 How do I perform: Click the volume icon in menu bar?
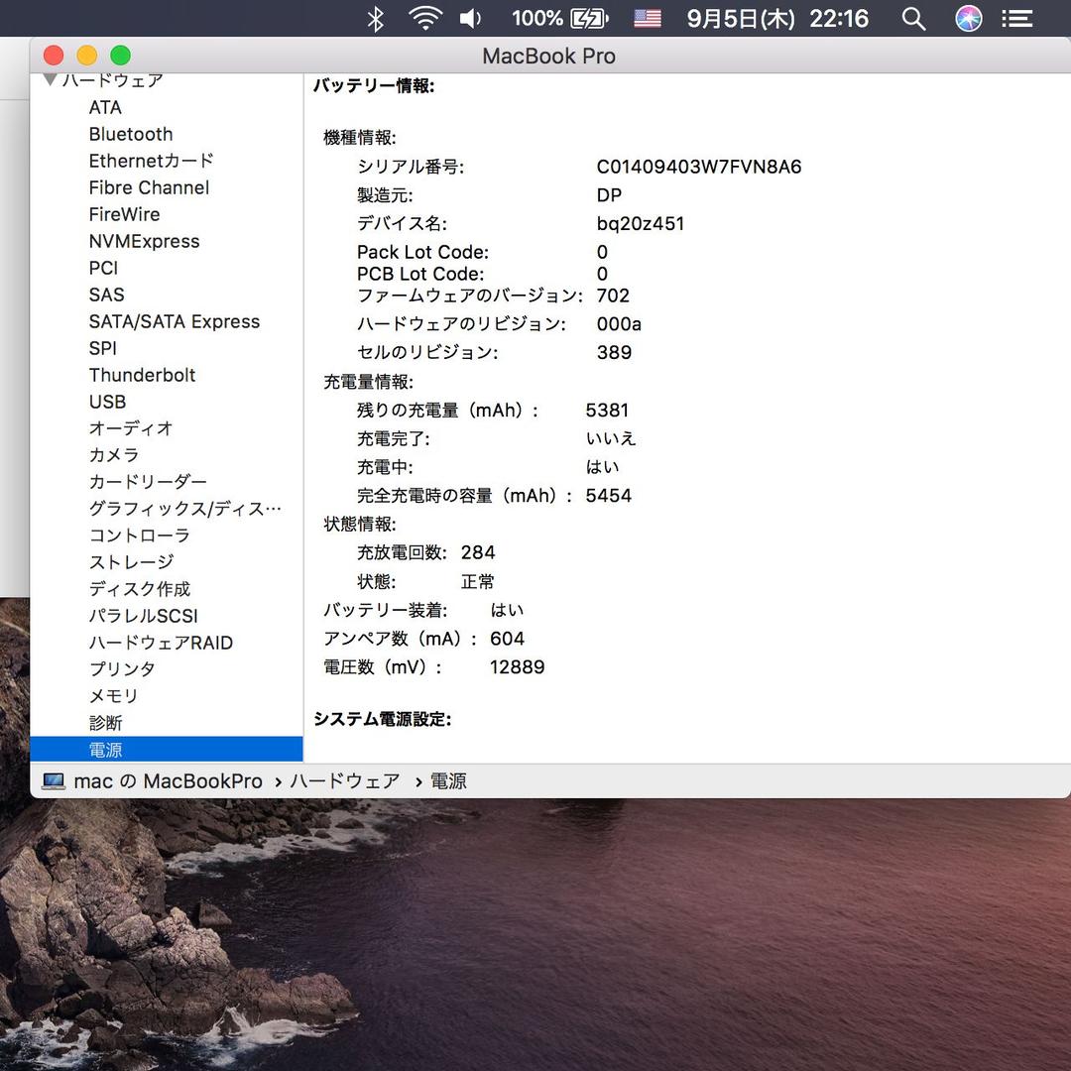tap(470, 18)
